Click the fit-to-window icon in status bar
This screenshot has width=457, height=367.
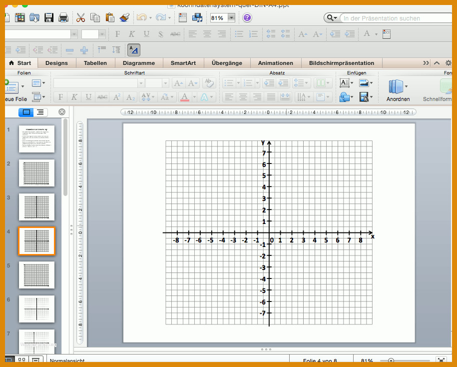(441, 360)
